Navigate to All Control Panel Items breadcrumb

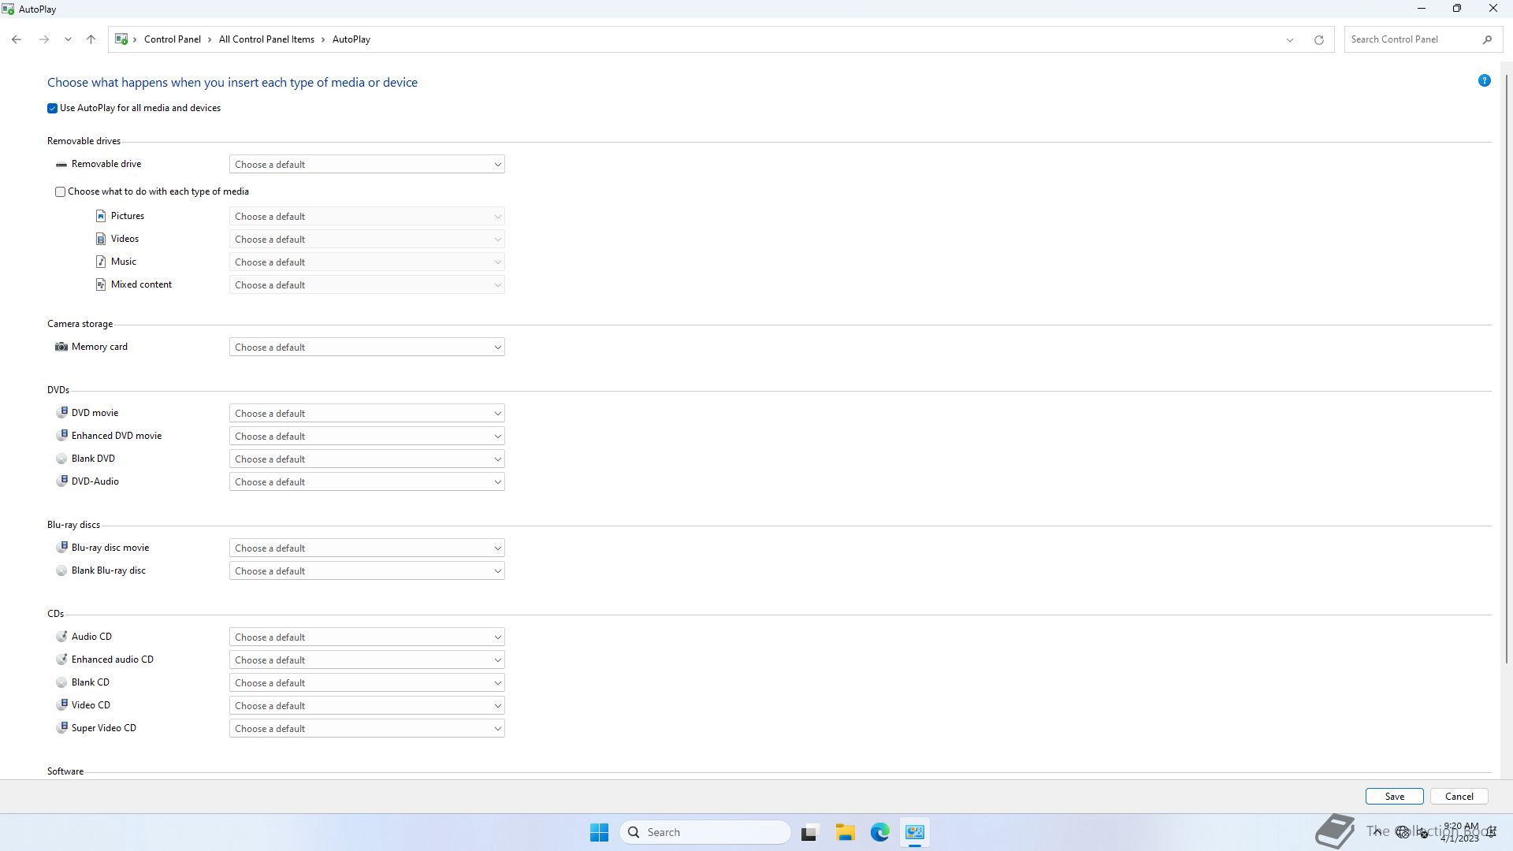(x=266, y=39)
